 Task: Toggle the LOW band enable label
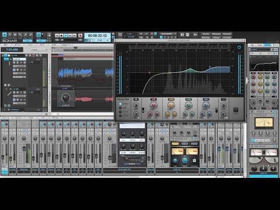[x=153, y=99]
